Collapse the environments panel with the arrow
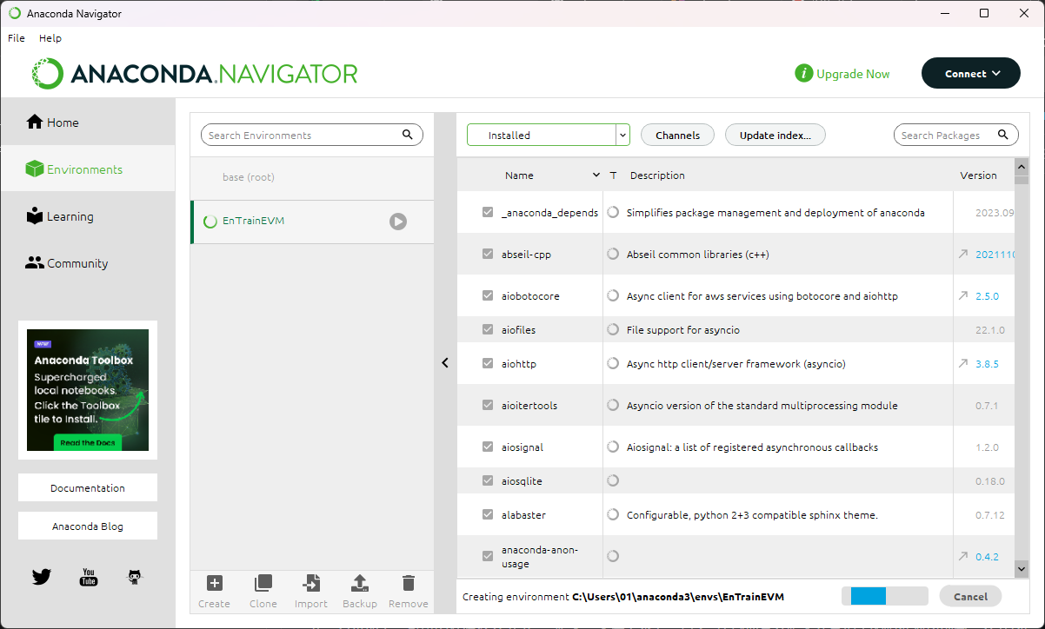Viewport: 1045px width, 629px height. (x=445, y=363)
